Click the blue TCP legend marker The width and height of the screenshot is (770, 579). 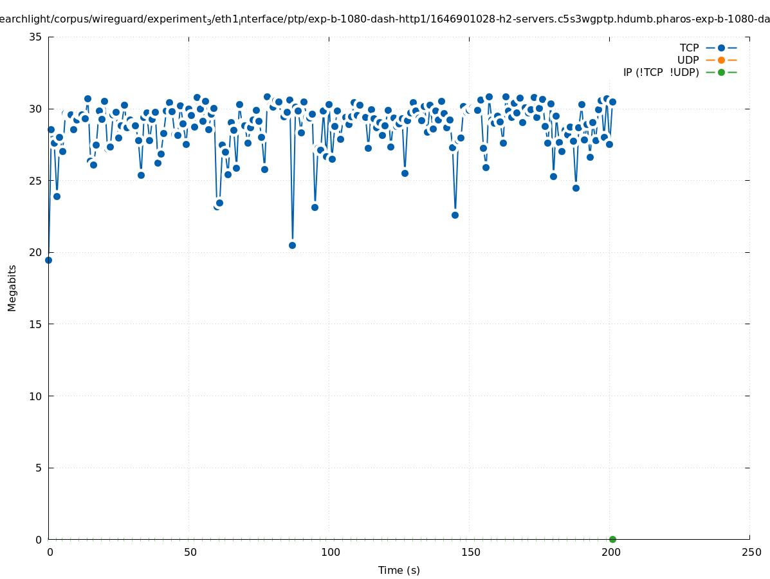pos(721,48)
